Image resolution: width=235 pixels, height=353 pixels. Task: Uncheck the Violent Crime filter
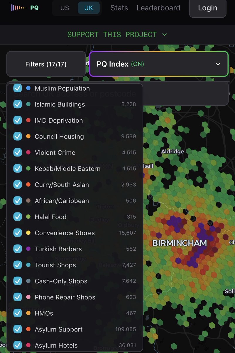(x=18, y=152)
